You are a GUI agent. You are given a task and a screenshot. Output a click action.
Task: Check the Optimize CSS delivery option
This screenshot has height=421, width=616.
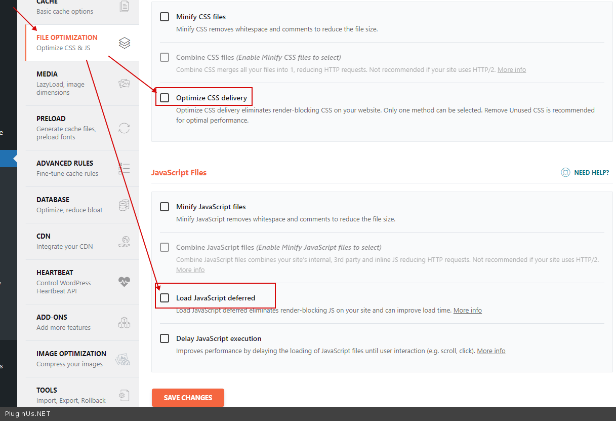(x=165, y=98)
